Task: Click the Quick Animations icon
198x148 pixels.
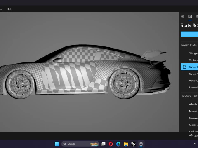Action: tap(191, 136)
